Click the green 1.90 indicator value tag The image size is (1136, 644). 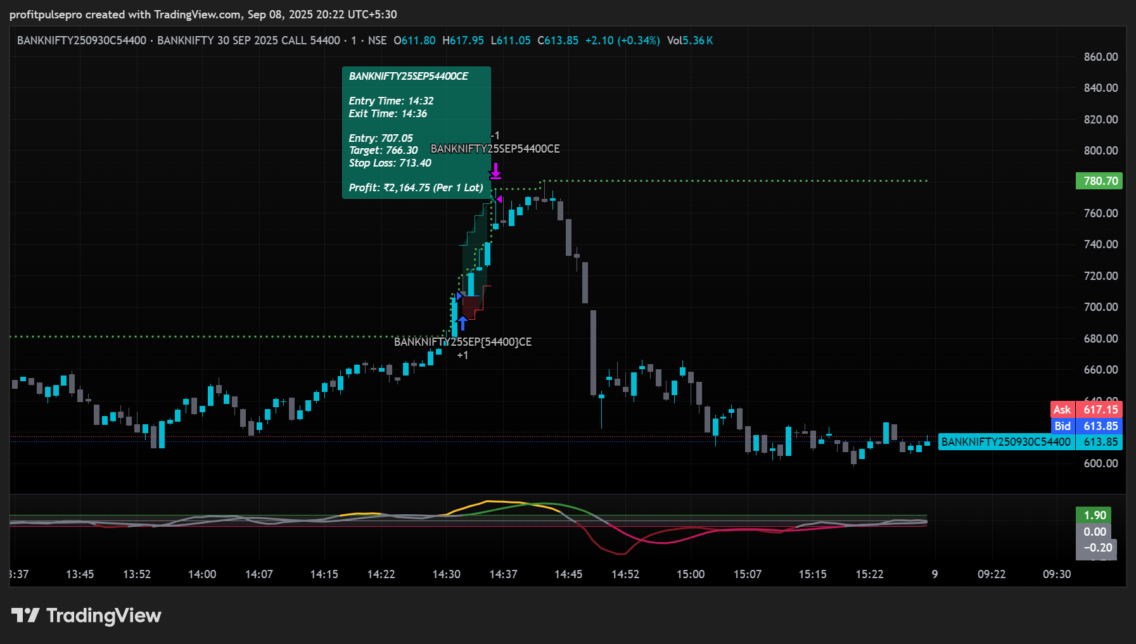(x=1094, y=515)
